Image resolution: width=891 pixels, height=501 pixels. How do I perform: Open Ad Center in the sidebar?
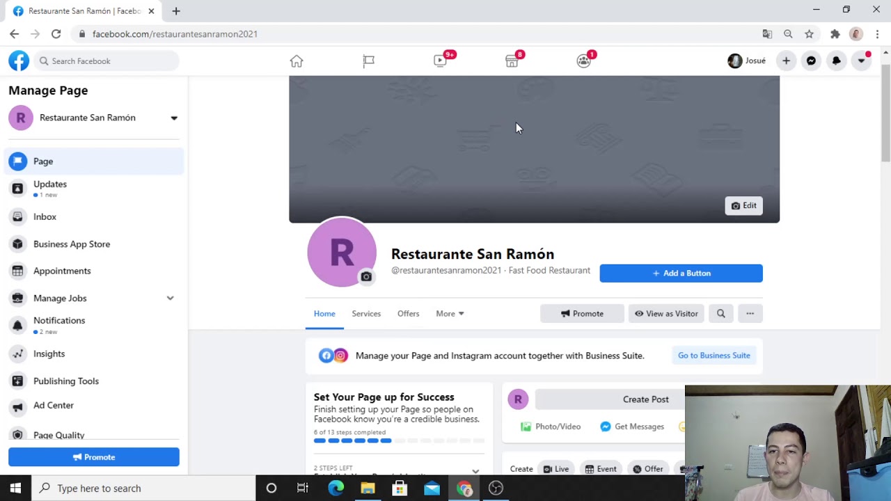pyautogui.click(x=94, y=406)
